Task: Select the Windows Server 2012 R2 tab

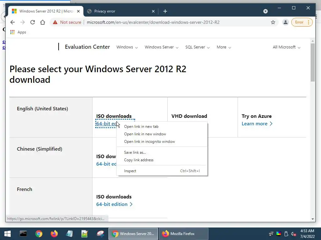Action: [46, 11]
